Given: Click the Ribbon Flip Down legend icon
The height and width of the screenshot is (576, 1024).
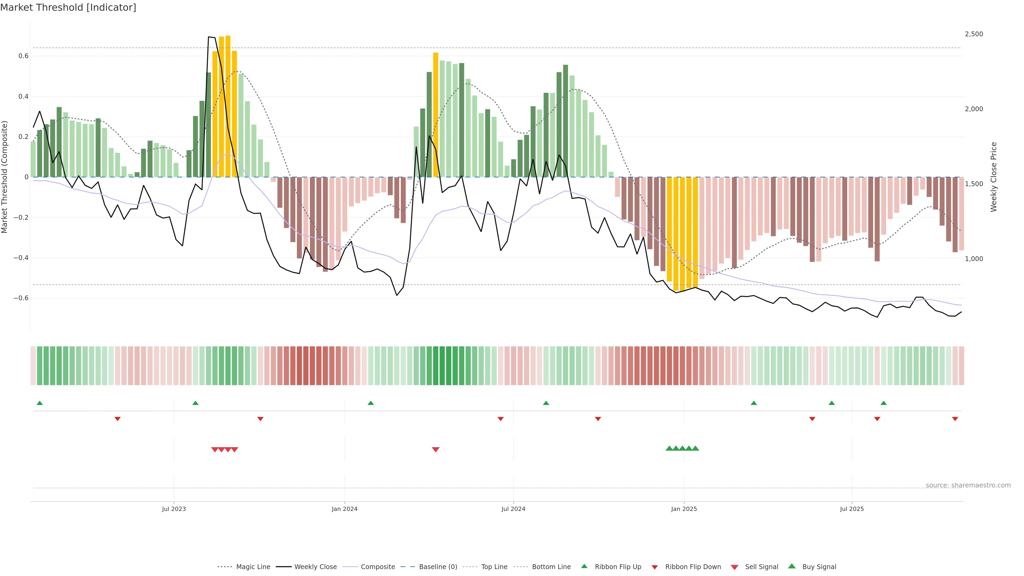Looking at the screenshot, I should [x=655, y=567].
